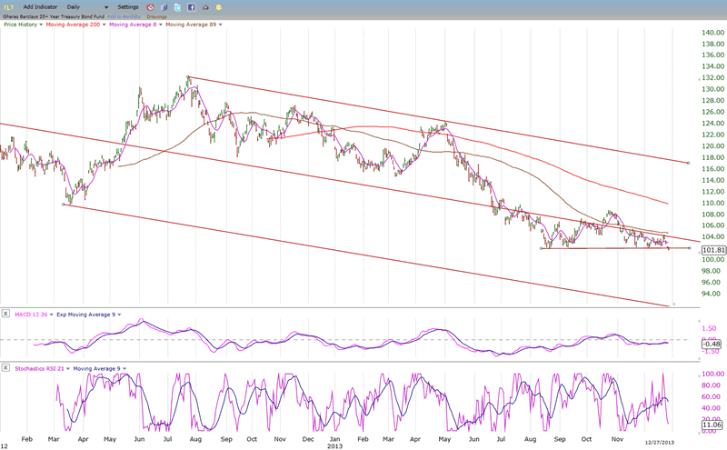
Task: Click the 101.81 current price label
Action: coord(713,250)
